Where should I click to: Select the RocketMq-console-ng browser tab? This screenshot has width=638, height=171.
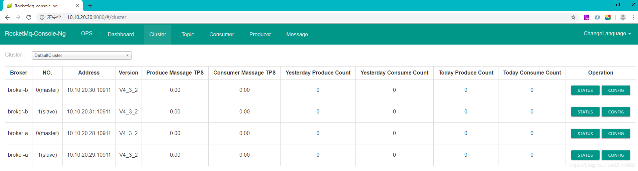point(42,6)
